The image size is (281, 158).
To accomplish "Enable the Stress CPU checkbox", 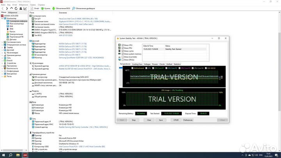I will (123, 45).
